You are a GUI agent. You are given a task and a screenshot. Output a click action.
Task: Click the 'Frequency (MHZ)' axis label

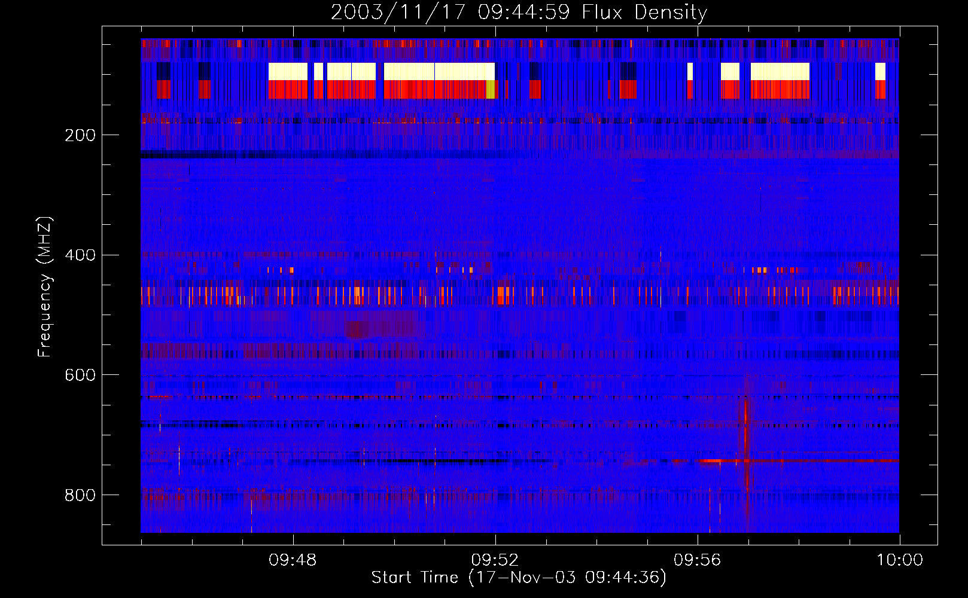[45, 287]
